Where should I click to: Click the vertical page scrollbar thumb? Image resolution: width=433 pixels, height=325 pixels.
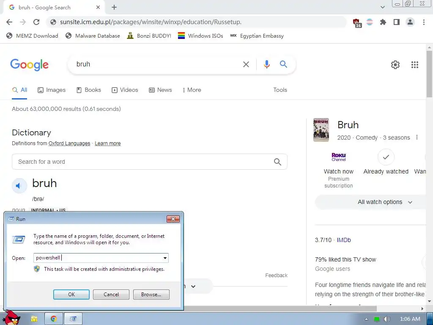pyautogui.click(x=430, y=74)
